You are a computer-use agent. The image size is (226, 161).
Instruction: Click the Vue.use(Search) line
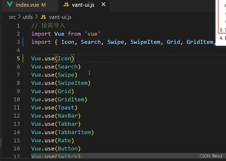point(56,67)
